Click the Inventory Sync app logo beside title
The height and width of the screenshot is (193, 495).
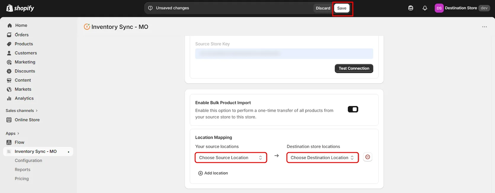pos(87,27)
